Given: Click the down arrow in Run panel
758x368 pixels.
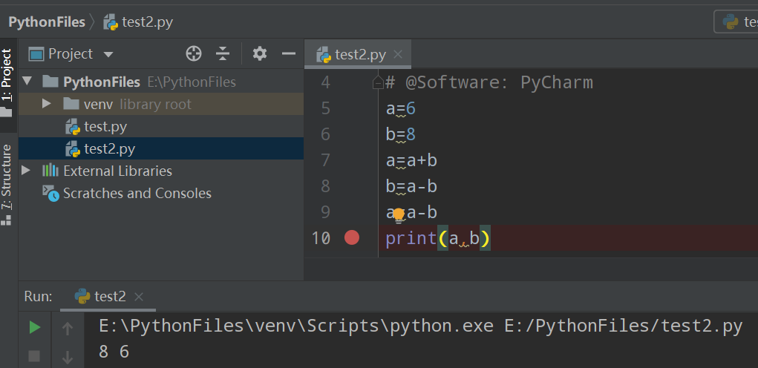Looking at the screenshot, I should pyautogui.click(x=68, y=358).
